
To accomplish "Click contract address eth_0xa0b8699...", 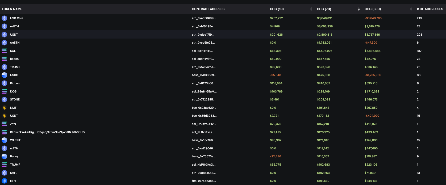I will point(204,18).
